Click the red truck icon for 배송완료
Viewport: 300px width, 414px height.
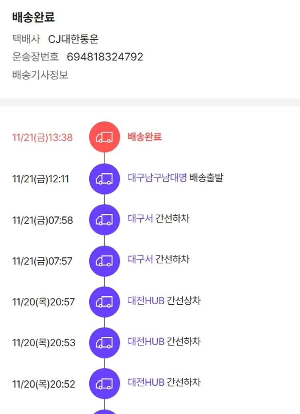[x=104, y=137]
